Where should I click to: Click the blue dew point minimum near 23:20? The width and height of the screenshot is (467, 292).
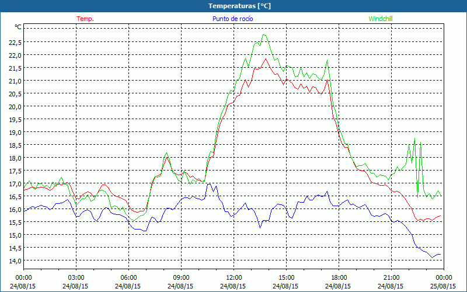tap(432, 258)
